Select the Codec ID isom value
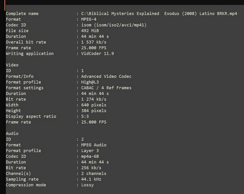244x194 pixels. tap(114, 25)
